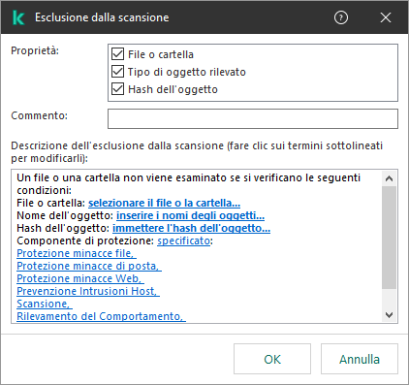Disable Hash dell'oggetto checkbox
This screenshot has width=409, height=385.
117,89
